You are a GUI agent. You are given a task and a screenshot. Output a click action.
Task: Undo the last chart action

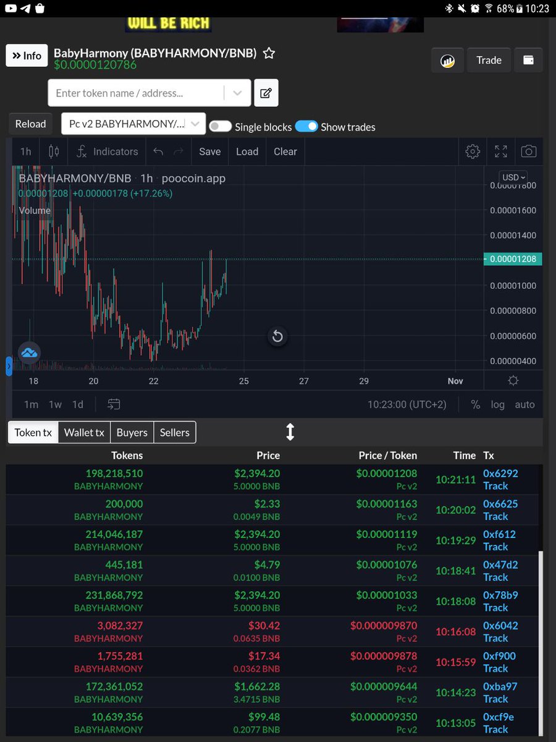158,151
